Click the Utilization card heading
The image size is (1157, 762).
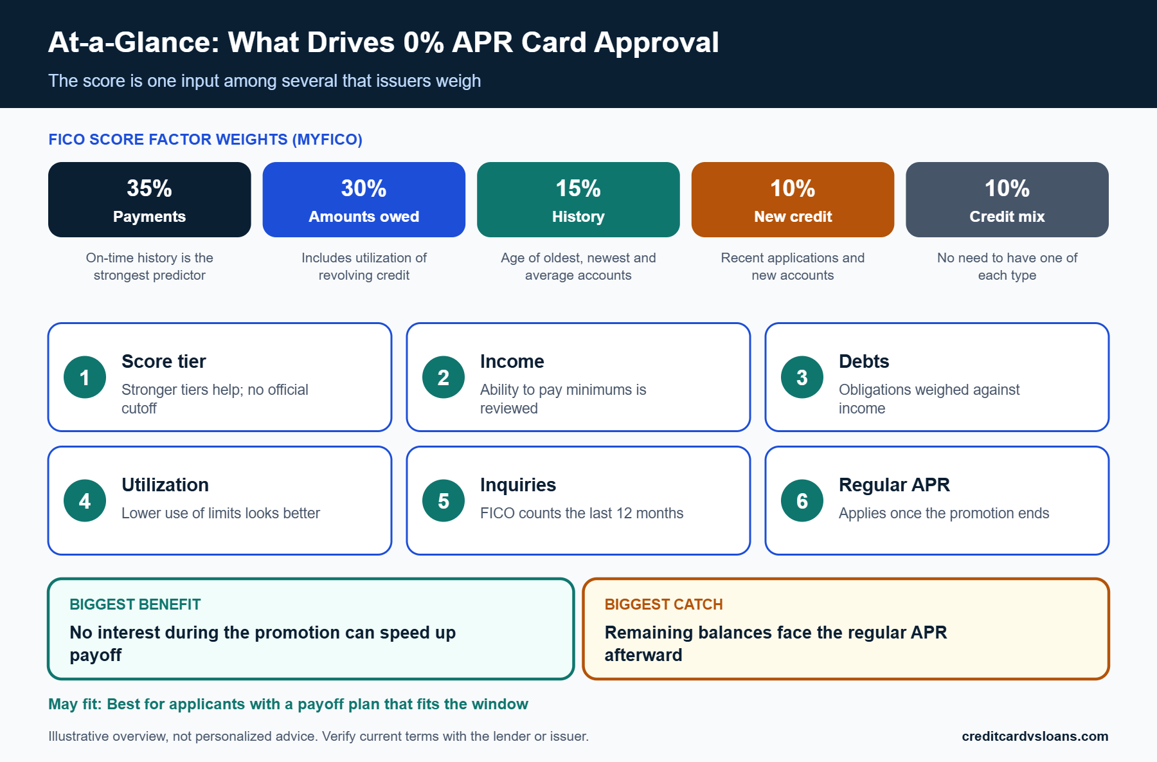tap(165, 485)
